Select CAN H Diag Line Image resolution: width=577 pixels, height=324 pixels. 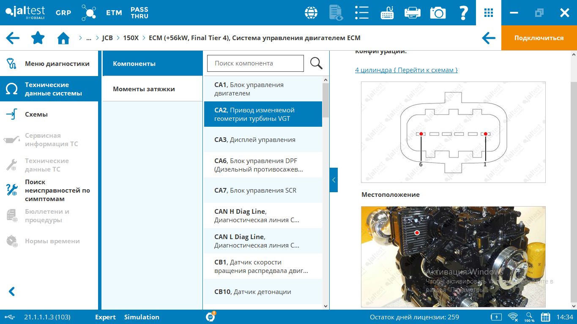point(263,215)
